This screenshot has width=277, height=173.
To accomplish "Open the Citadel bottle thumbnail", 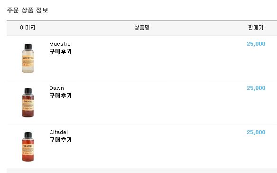I will pos(28,146).
